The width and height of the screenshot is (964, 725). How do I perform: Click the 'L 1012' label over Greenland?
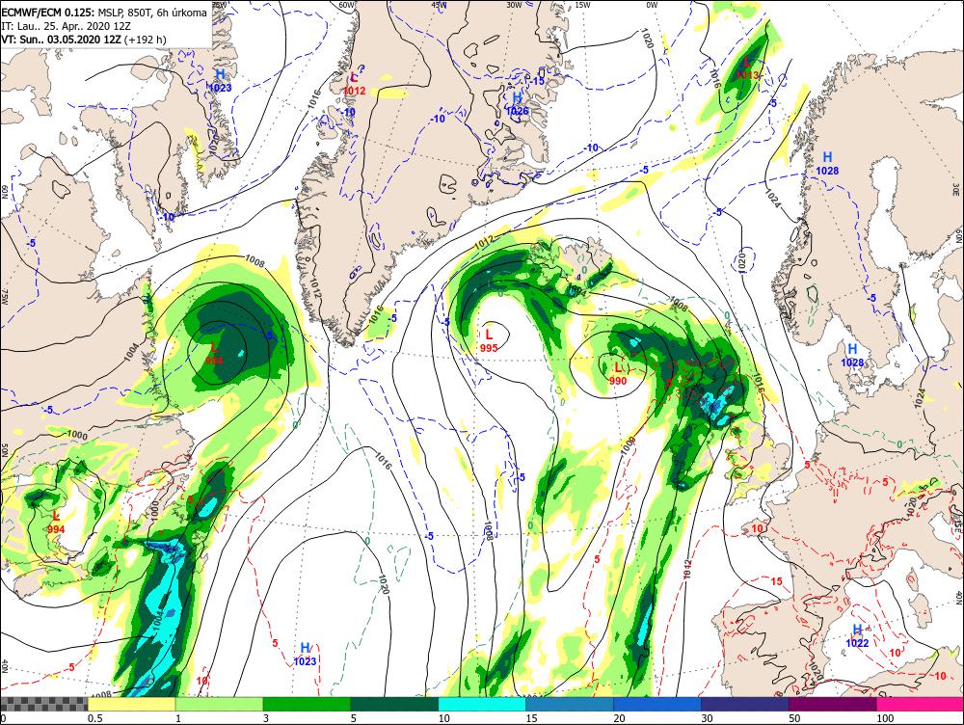[354, 84]
